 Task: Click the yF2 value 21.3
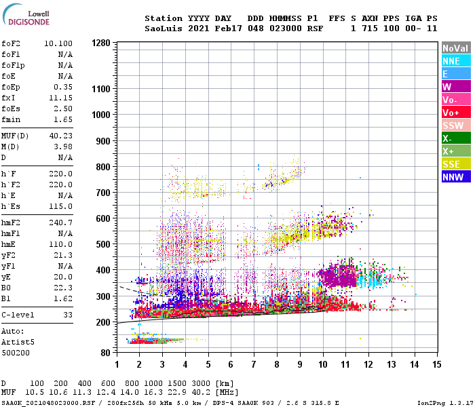[63, 255]
